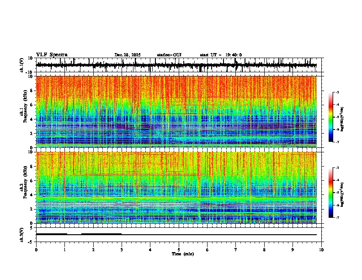Viewport: 362px width, 280px height.
Task: Click the 'ch.1(V)' waveform axis label
Action: 22,65
